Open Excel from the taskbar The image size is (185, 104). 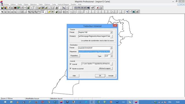99,102
